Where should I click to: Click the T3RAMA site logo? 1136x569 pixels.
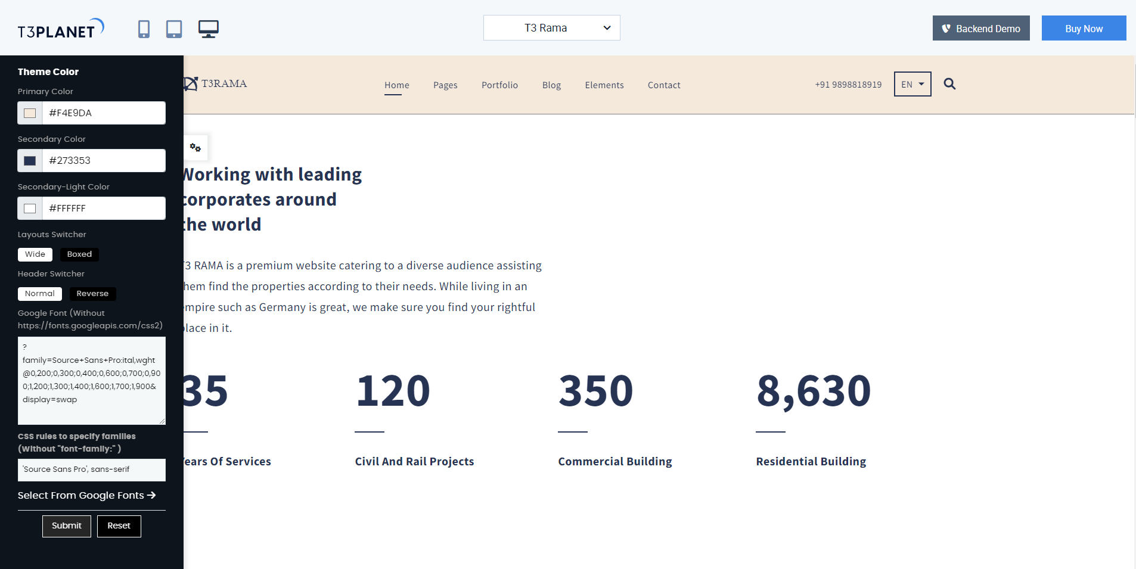point(215,84)
